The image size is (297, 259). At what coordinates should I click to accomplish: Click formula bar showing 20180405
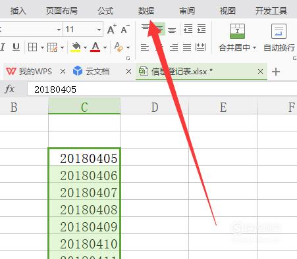pyautogui.click(x=162, y=89)
